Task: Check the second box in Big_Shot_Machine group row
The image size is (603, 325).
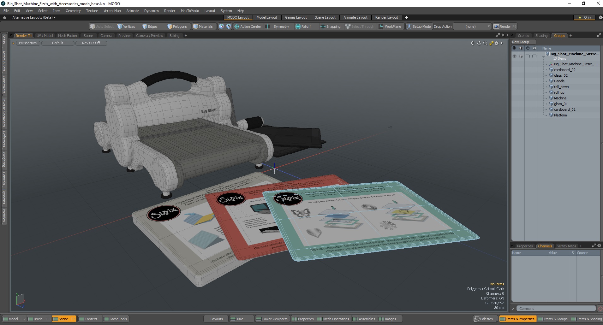Action: [x=534, y=56]
